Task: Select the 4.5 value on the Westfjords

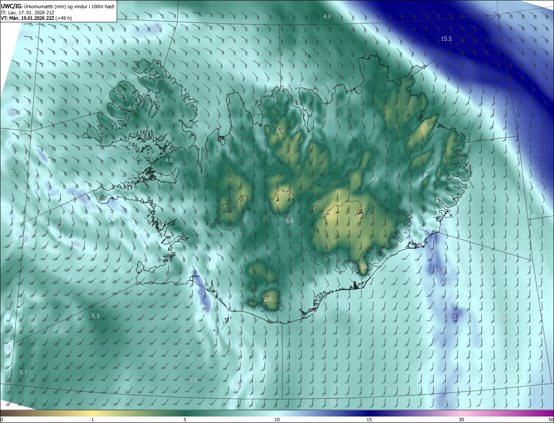Action: (132, 107)
